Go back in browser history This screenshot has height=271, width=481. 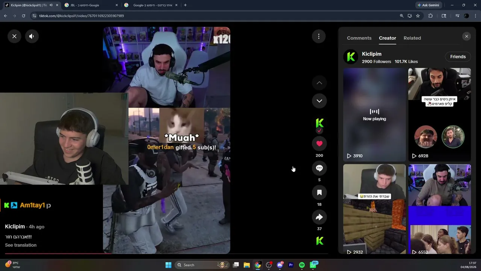click(5, 16)
